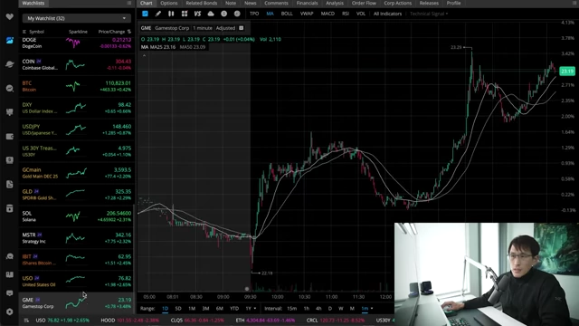Select the candlestick style toolbar icon

click(x=171, y=14)
